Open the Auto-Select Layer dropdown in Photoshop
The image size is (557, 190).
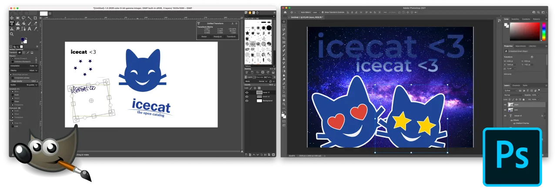coord(316,12)
